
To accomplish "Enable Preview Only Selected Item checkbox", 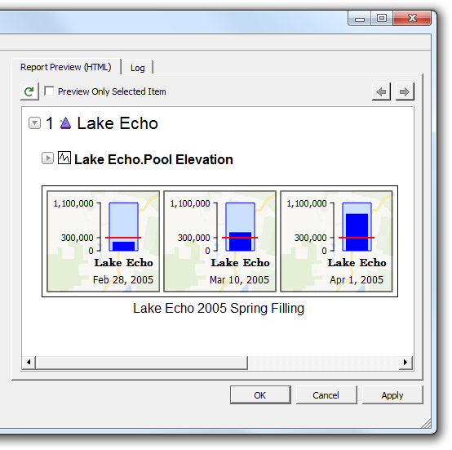I will coord(49,91).
